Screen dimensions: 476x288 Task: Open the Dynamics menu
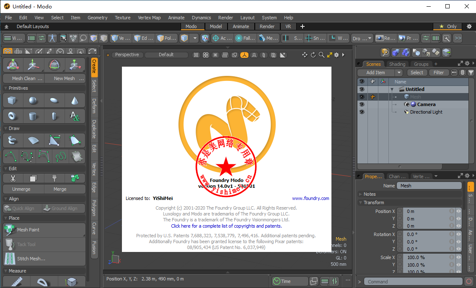(201, 18)
